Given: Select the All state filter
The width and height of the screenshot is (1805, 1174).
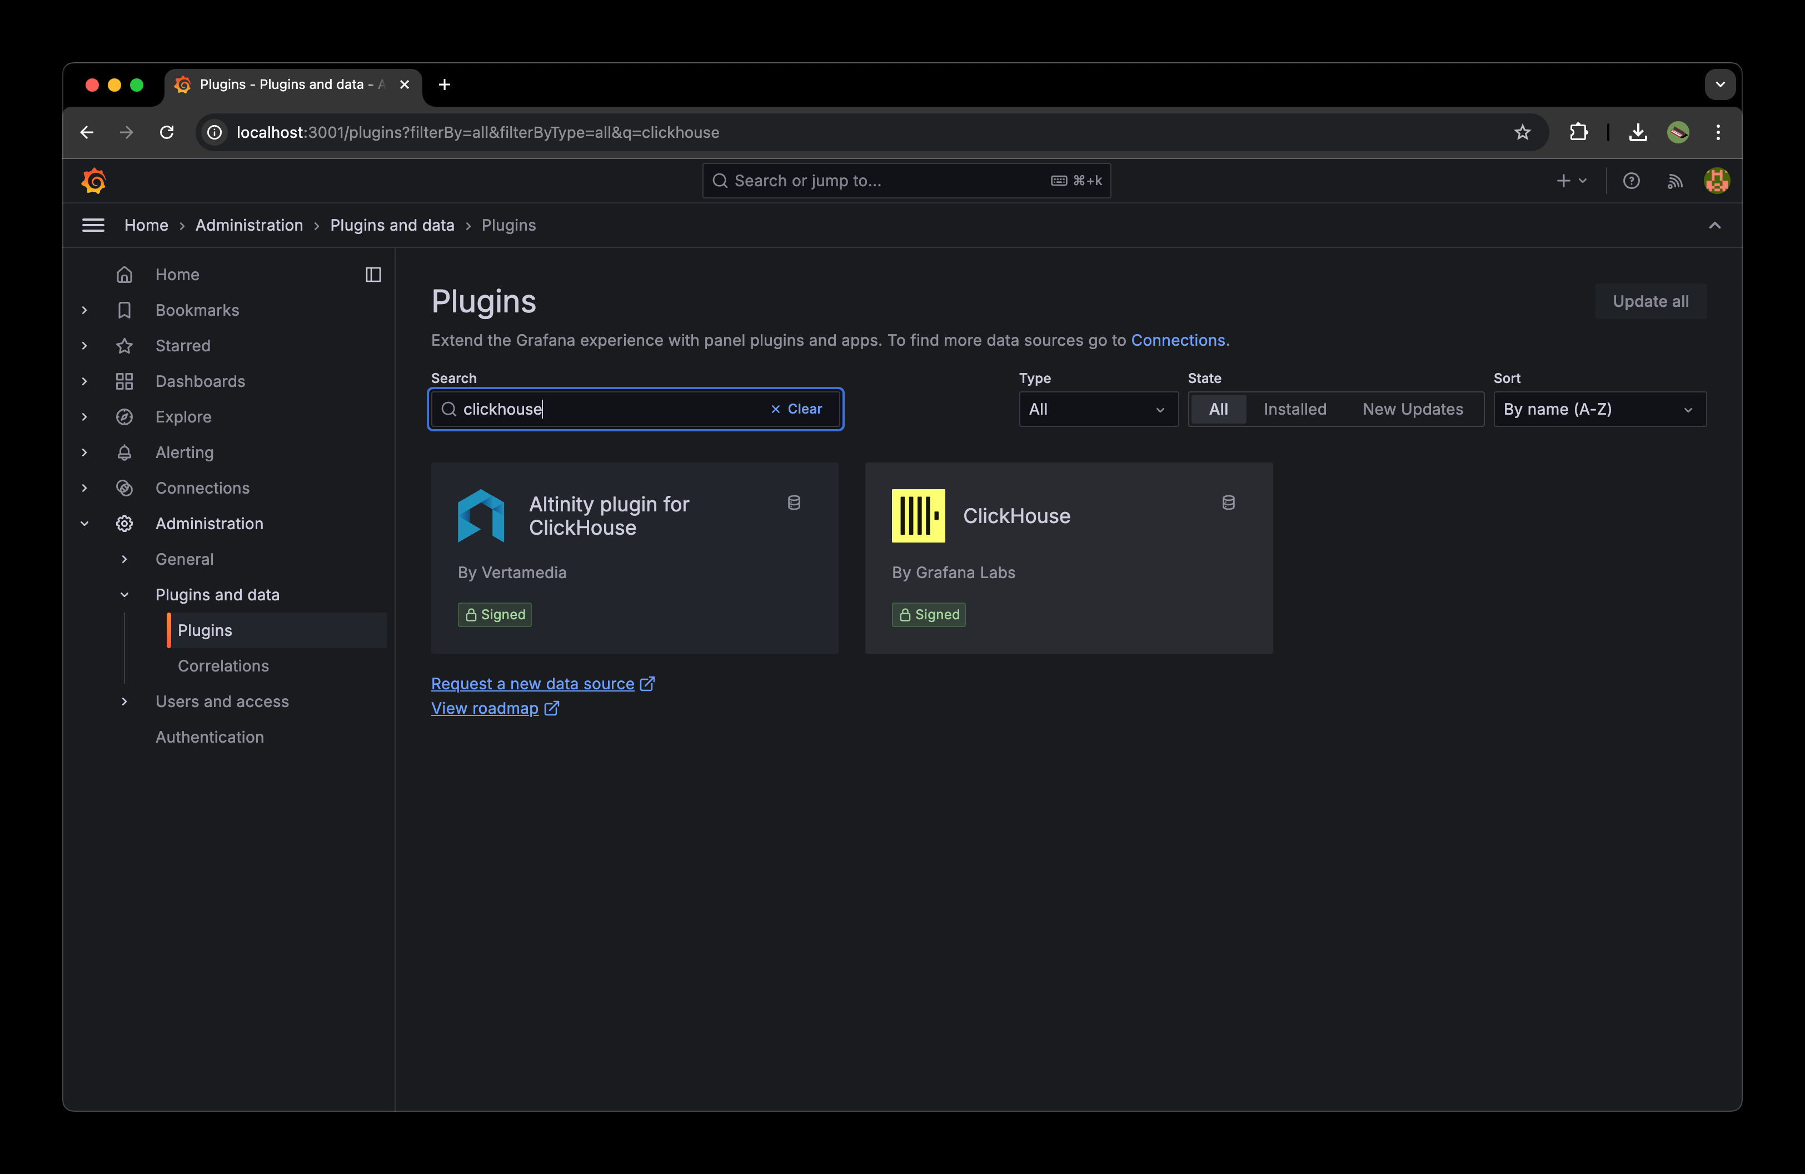Looking at the screenshot, I should pyautogui.click(x=1218, y=409).
